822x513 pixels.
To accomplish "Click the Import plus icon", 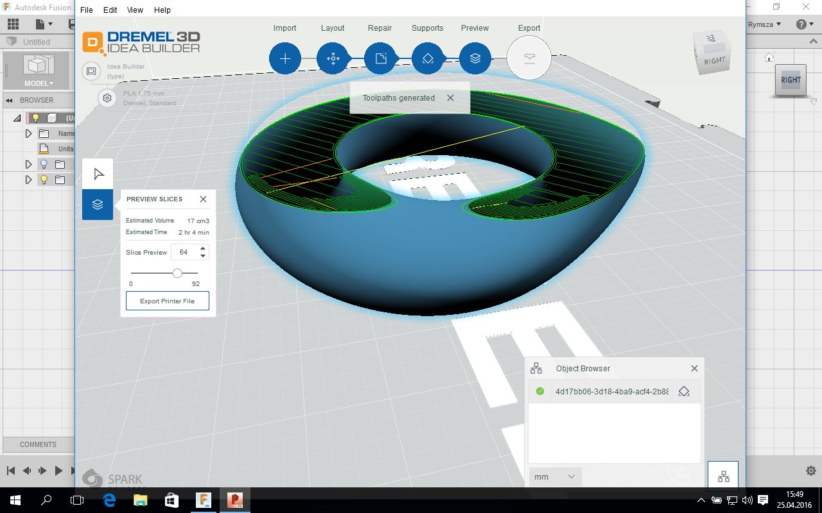I will (x=285, y=58).
